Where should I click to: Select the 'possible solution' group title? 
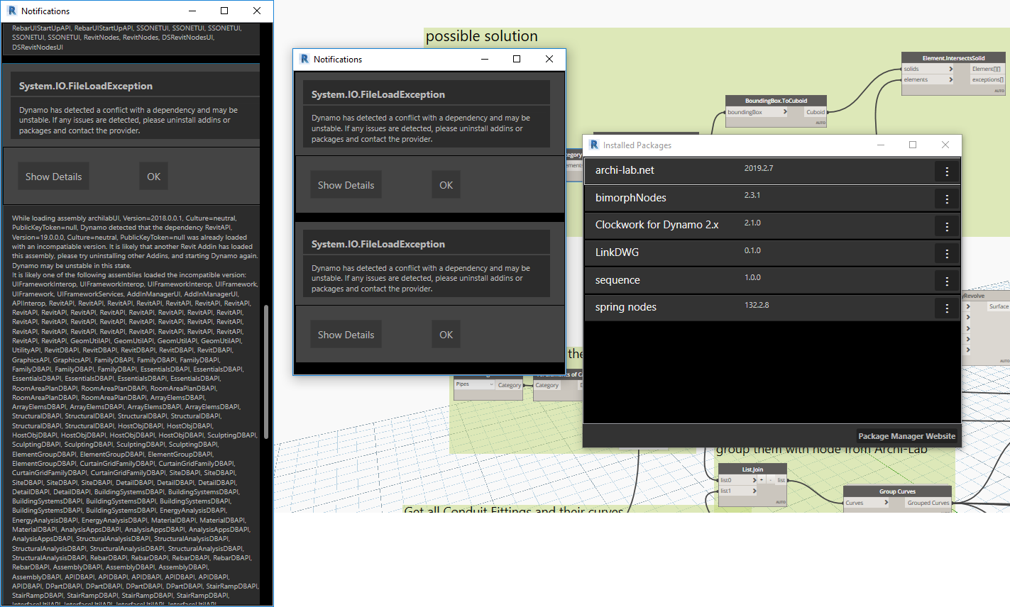[x=482, y=36]
